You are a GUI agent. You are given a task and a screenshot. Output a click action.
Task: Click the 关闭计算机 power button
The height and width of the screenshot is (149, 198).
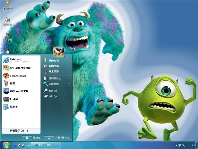(x=49, y=138)
